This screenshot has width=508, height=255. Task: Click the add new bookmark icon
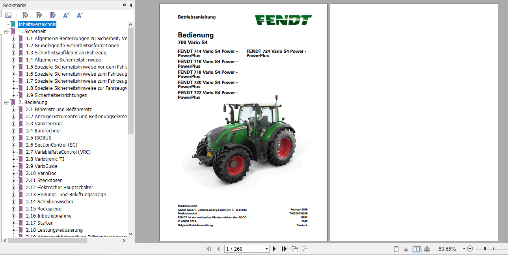point(39,15)
